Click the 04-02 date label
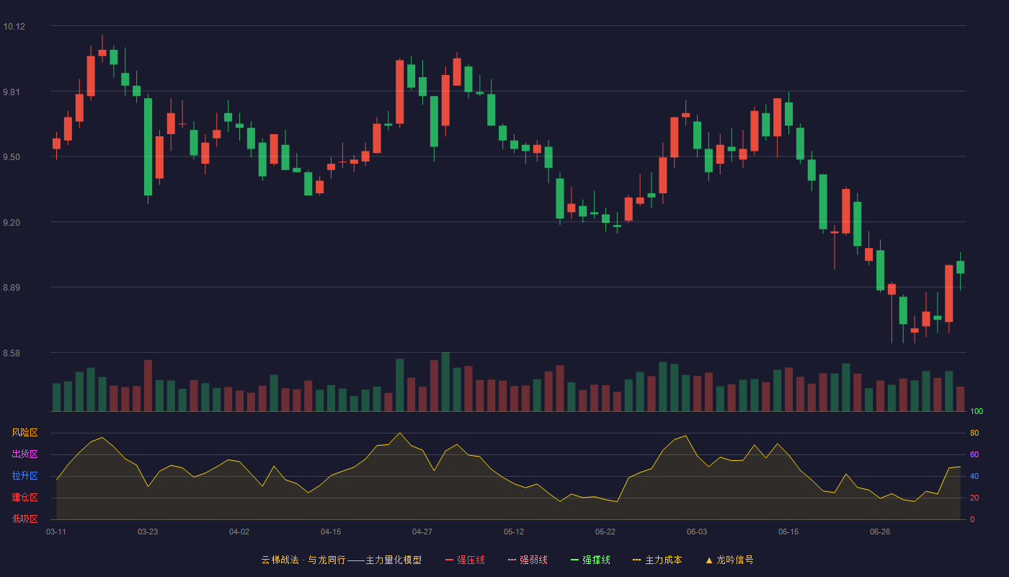 [x=239, y=532]
